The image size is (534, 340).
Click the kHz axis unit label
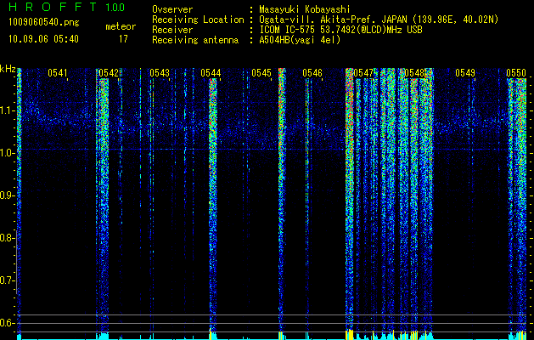pyautogui.click(x=8, y=69)
